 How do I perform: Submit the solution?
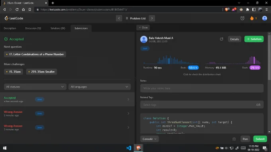pyautogui.click(x=260, y=139)
